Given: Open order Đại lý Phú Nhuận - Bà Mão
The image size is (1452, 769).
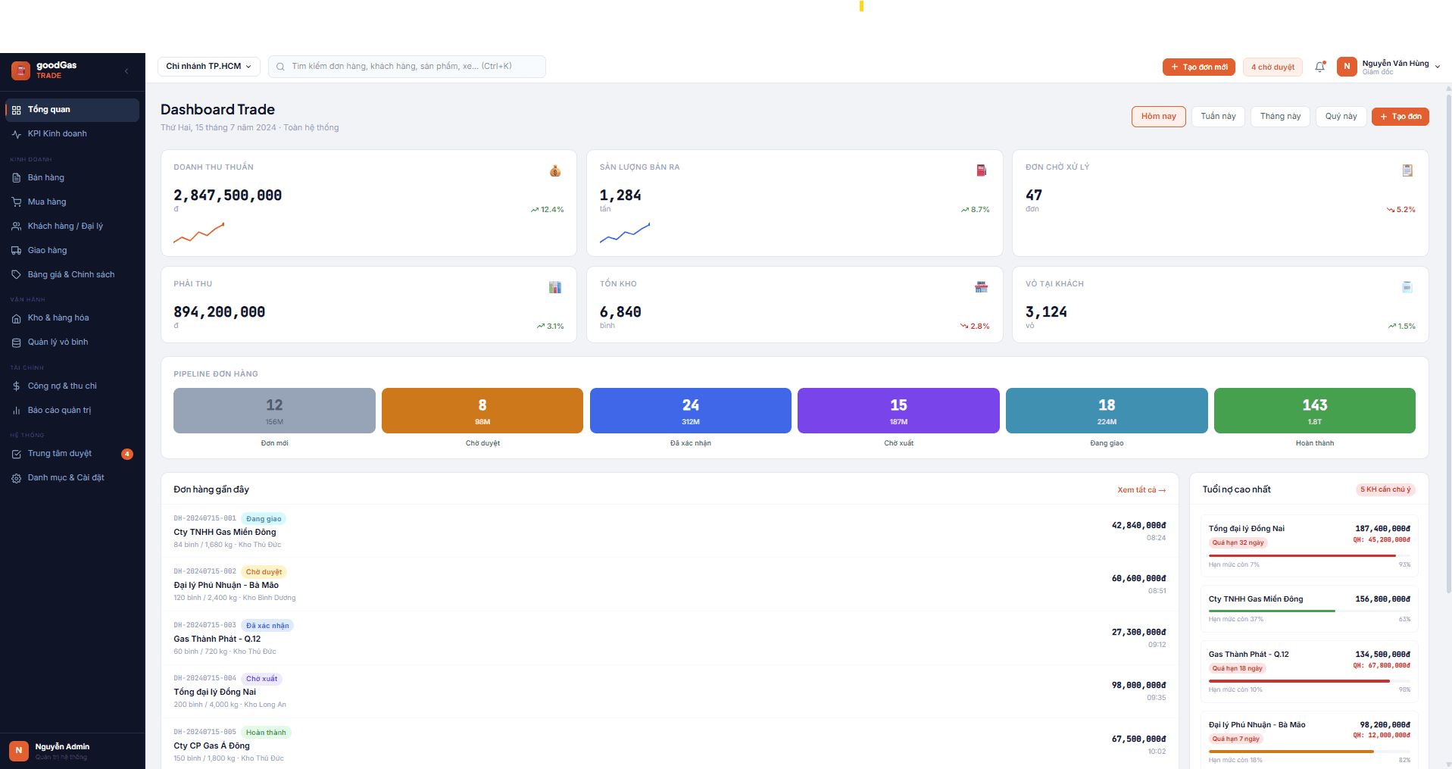Looking at the screenshot, I should click(x=670, y=584).
